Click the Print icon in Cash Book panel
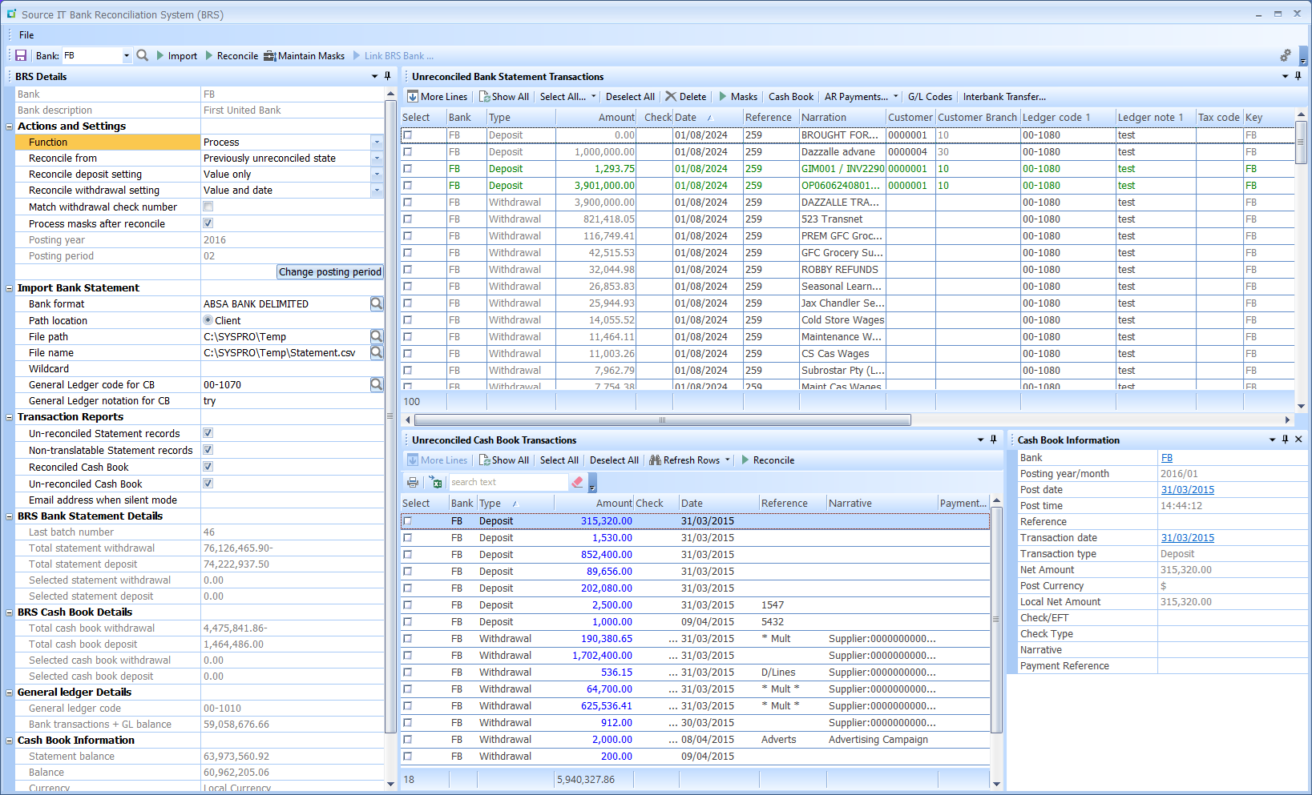The image size is (1312, 795). [x=413, y=482]
